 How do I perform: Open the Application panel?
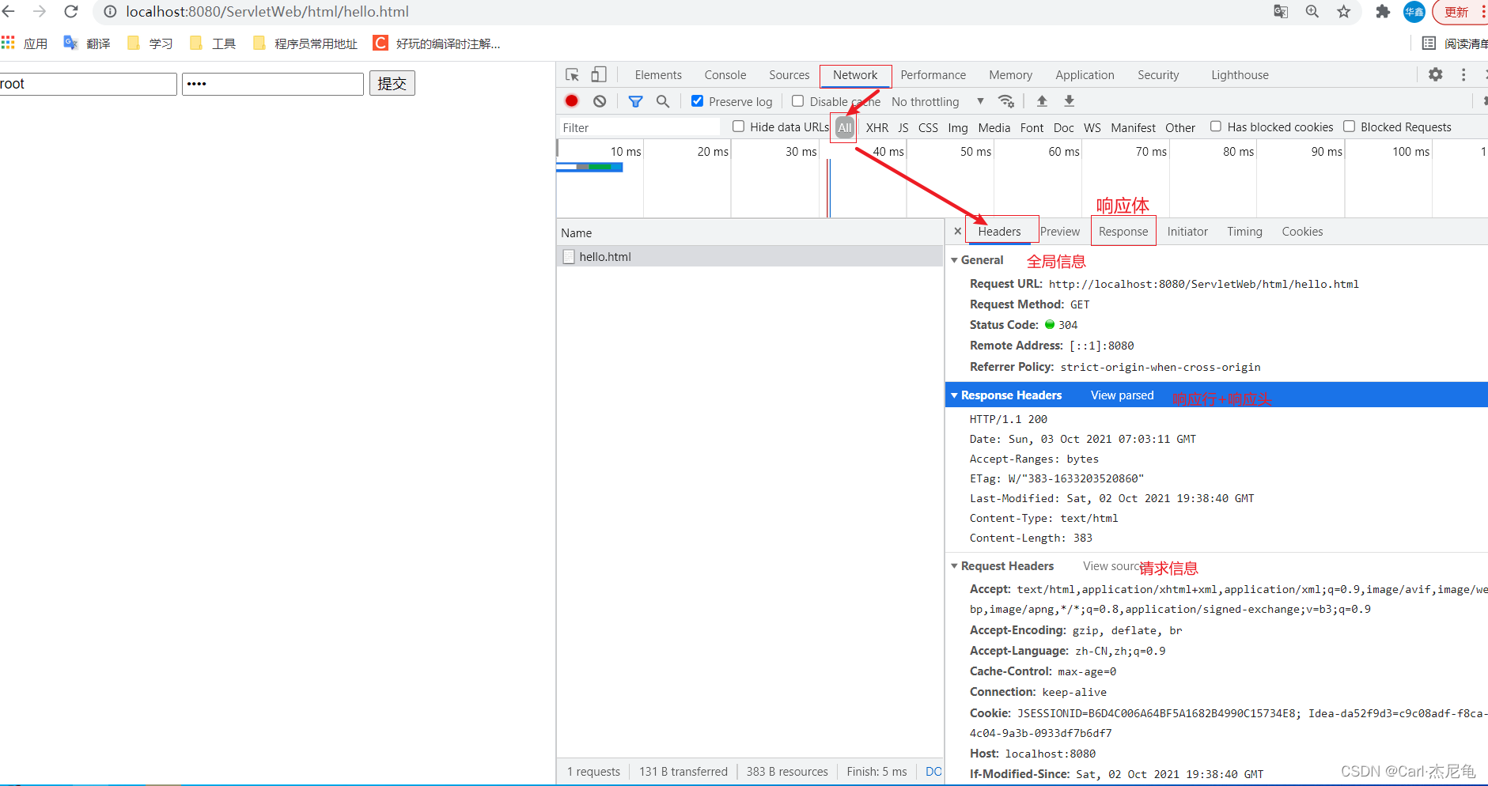pos(1085,75)
